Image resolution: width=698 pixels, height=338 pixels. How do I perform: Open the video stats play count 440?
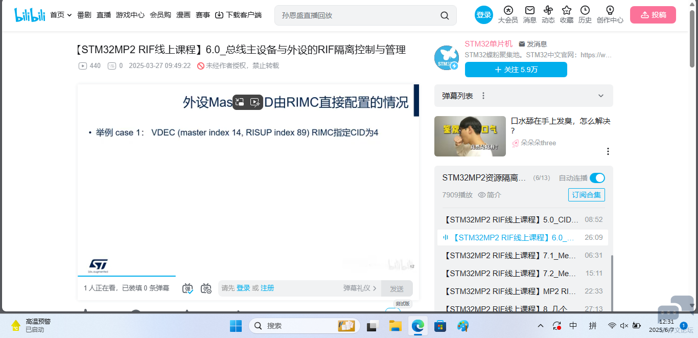pos(89,65)
